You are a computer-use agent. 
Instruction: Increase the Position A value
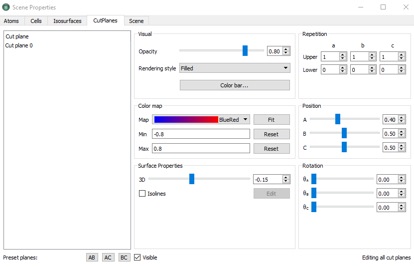point(402,117)
